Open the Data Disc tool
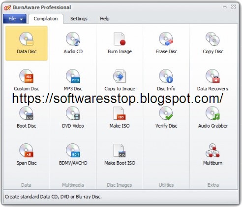 click(x=27, y=43)
